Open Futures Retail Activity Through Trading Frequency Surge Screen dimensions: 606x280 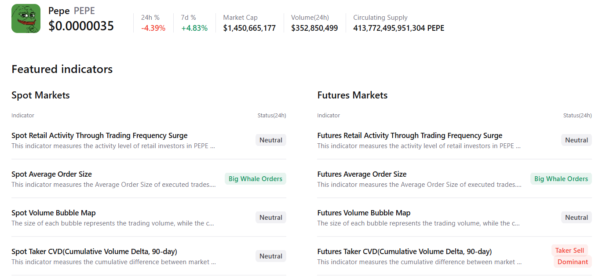pyautogui.click(x=409, y=136)
